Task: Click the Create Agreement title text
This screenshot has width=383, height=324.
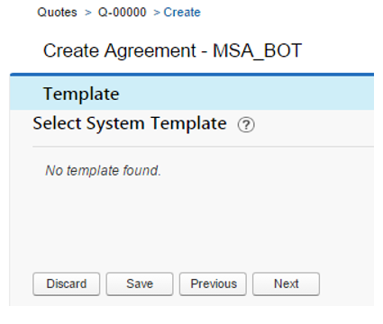Action: (120, 50)
